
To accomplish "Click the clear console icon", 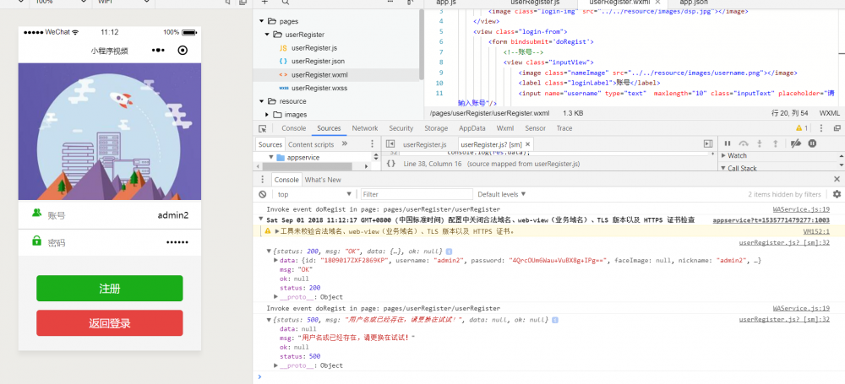I will [x=263, y=194].
